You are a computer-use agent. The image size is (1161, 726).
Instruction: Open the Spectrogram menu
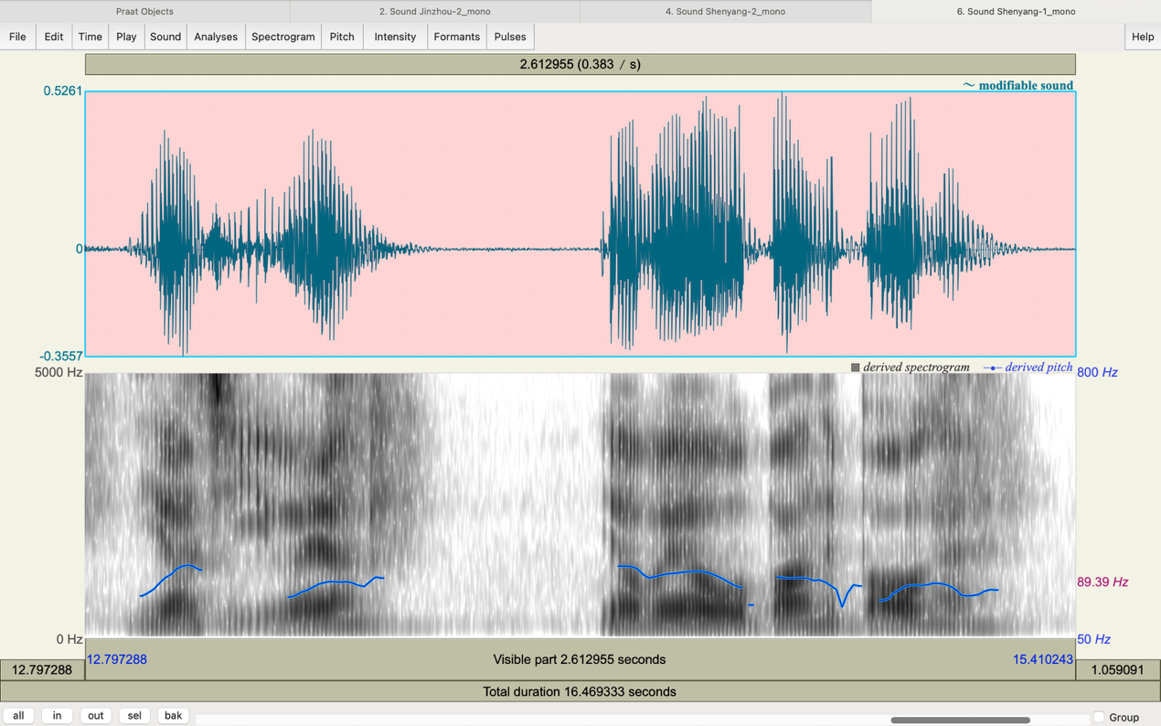pyautogui.click(x=282, y=37)
